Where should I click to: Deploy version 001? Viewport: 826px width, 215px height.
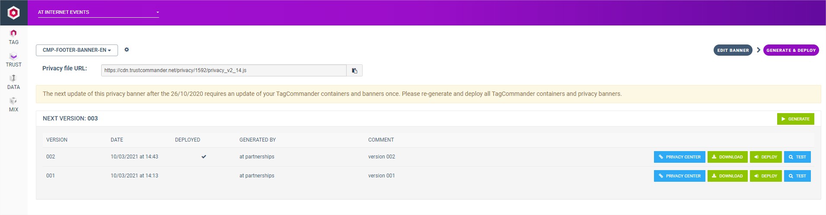[765, 176]
